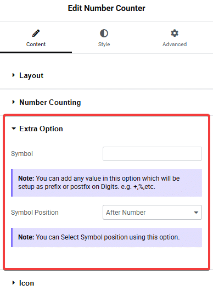Click the Icon section heading
The height and width of the screenshot is (290, 213).
point(26,283)
